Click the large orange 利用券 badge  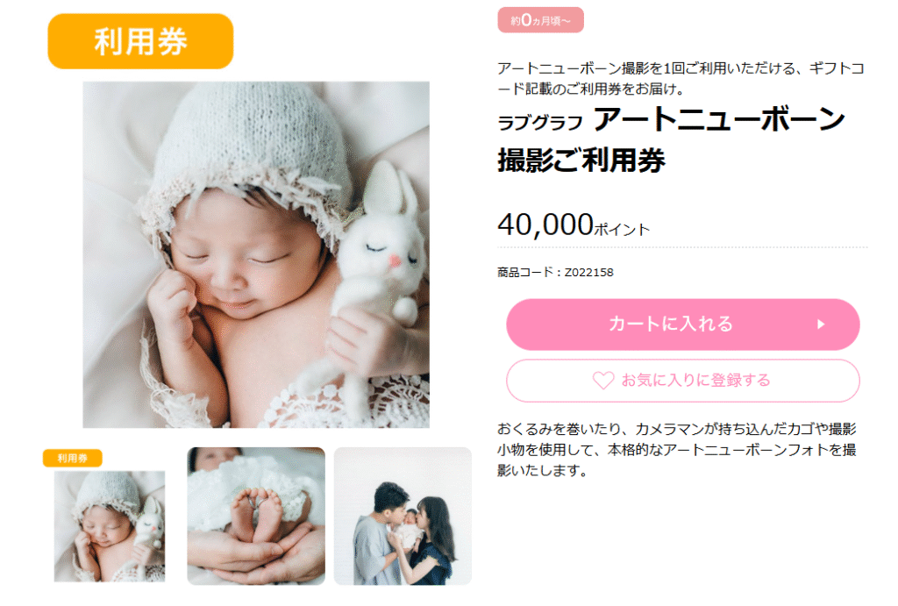[x=140, y=41]
